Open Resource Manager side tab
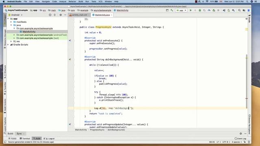Image resolution: width=260 pixels, height=146 pixels. (5, 39)
